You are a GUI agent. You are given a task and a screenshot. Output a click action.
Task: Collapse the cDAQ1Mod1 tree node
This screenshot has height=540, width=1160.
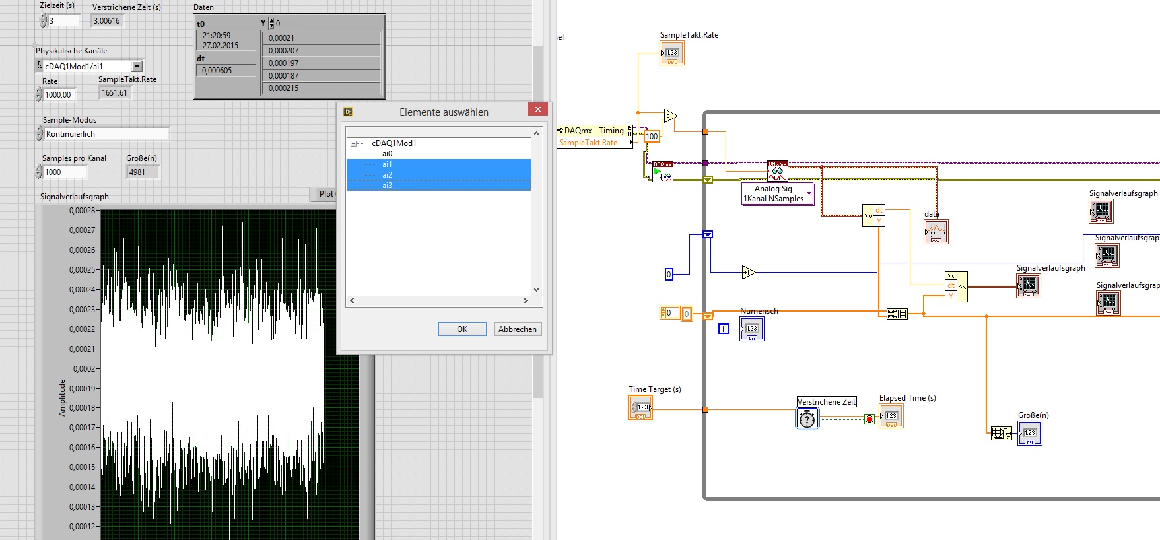[x=354, y=143]
